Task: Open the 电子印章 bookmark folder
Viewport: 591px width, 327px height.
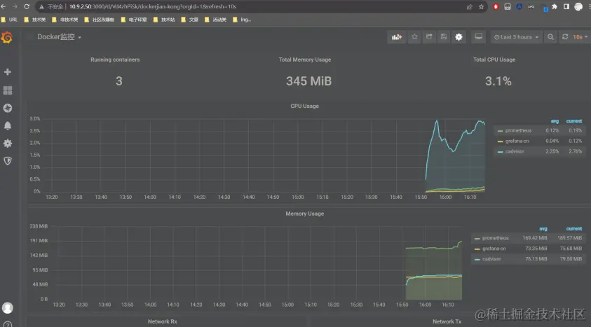Action: pyautogui.click(x=134, y=20)
